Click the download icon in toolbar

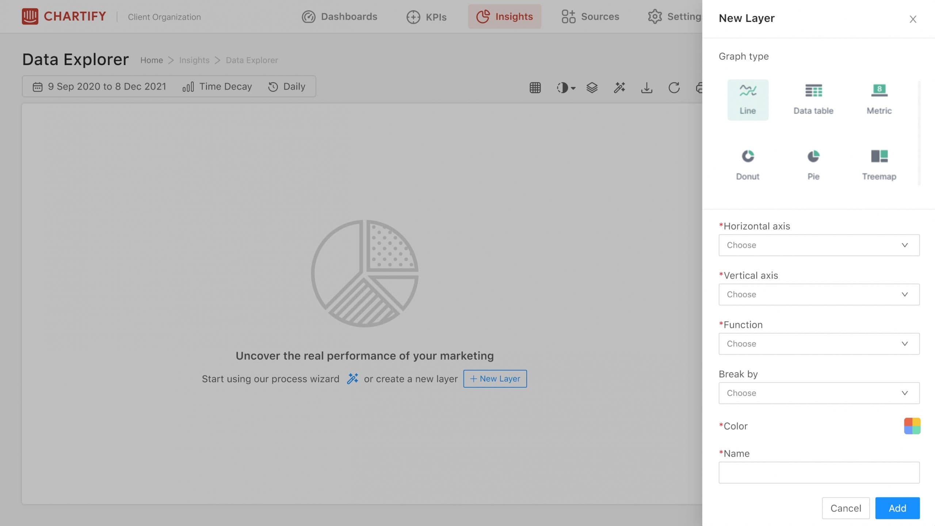coord(646,87)
